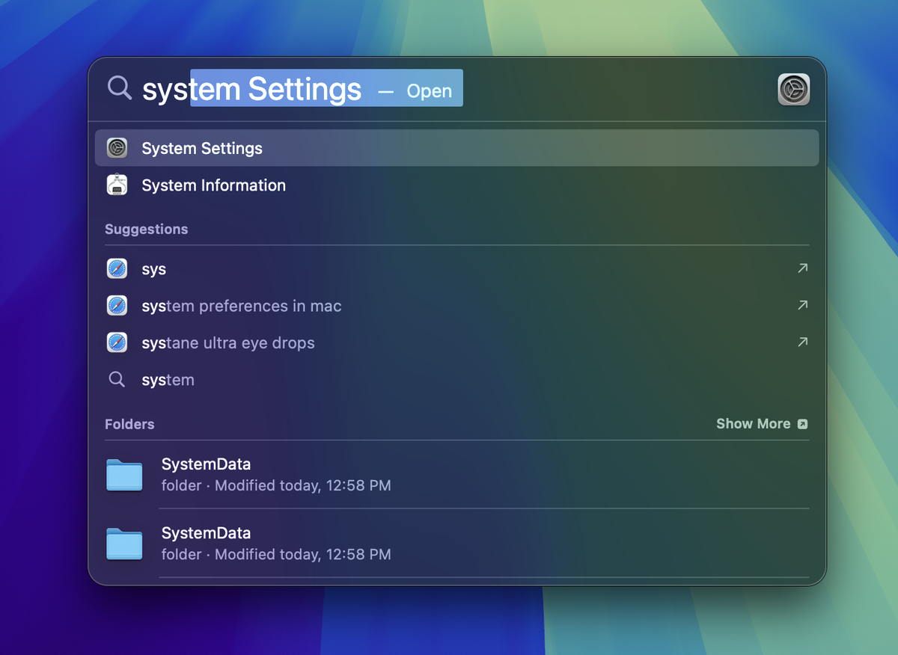
Task: Click search glass icon beside 'system' suggestion
Action: pos(117,379)
